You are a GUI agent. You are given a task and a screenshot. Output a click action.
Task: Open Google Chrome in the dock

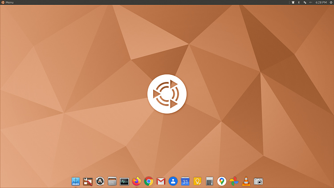pos(149,181)
